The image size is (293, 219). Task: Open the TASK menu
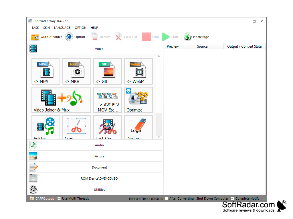click(35, 28)
